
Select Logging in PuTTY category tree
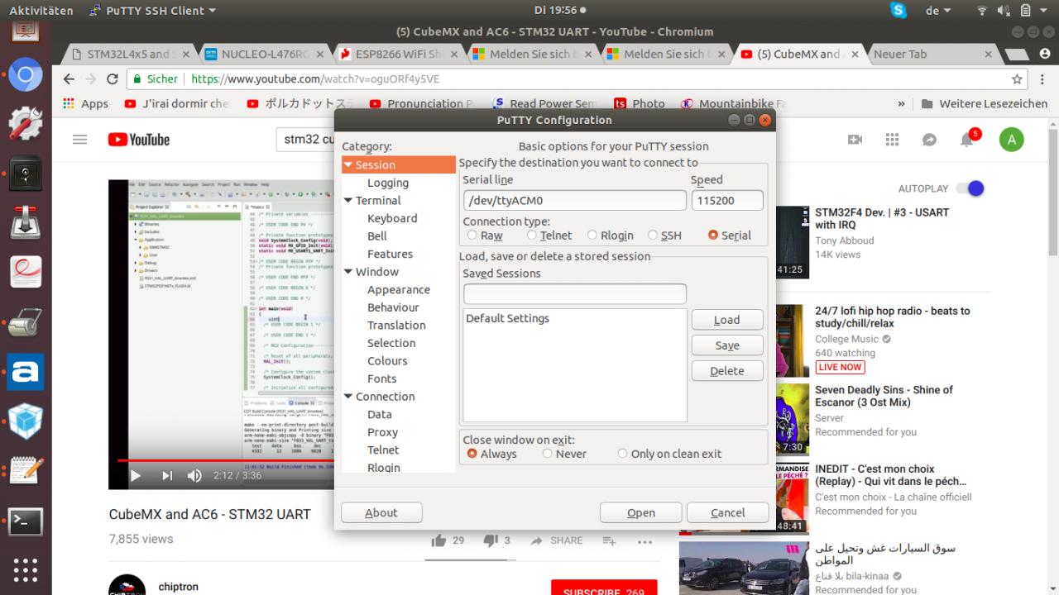pos(388,183)
